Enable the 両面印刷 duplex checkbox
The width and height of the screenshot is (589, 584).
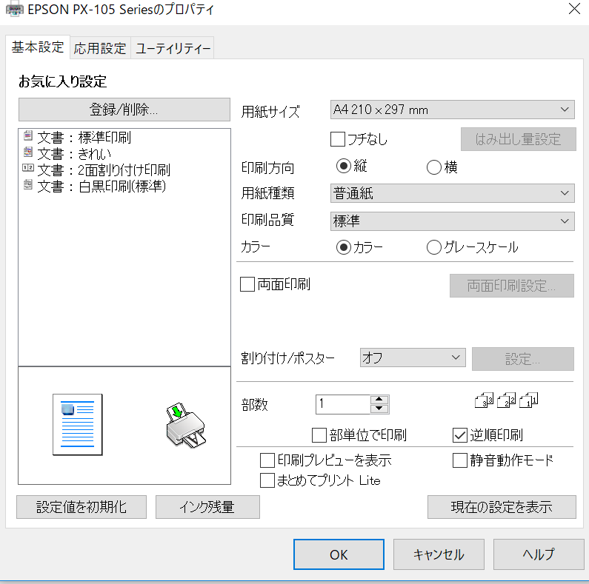pos(247,284)
